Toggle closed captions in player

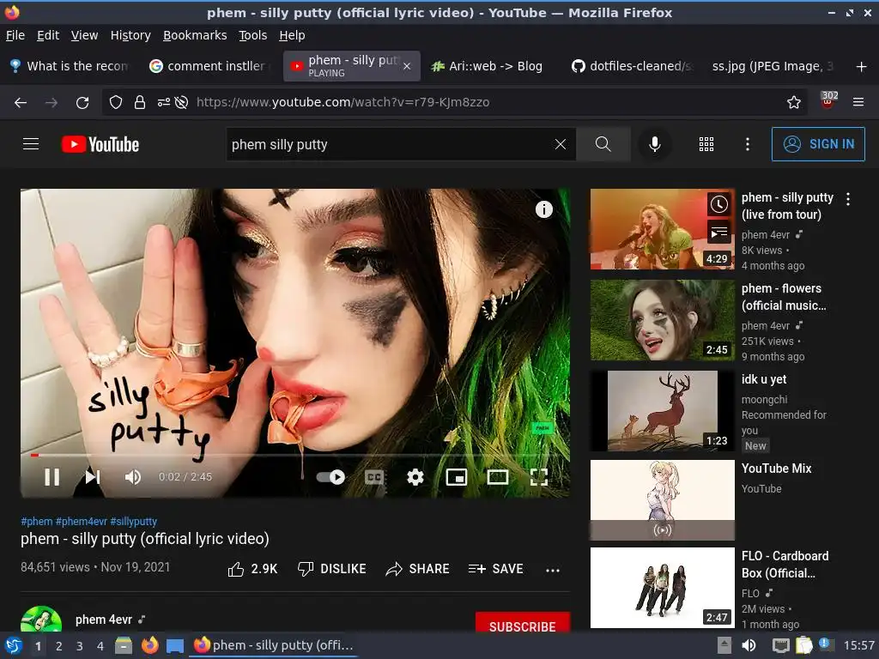click(374, 477)
